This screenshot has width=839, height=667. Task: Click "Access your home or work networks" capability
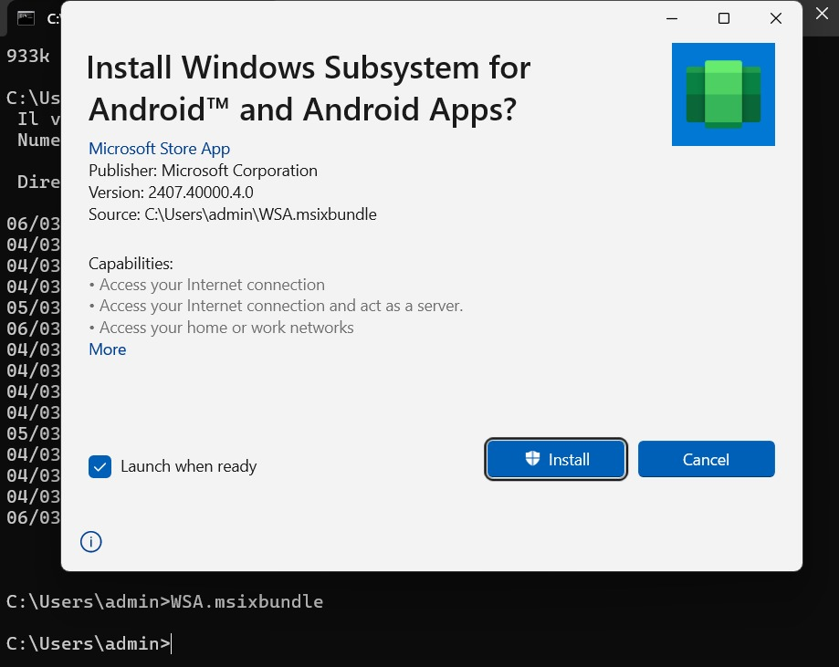[225, 328]
